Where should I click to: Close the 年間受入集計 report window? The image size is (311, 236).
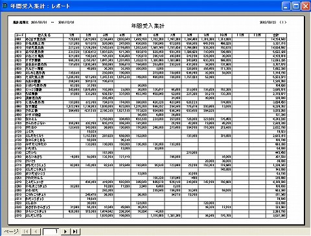[306, 6]
